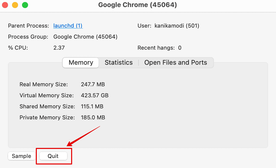Switch to the Statistics tab
276x168 pixels.
point(119,63)
